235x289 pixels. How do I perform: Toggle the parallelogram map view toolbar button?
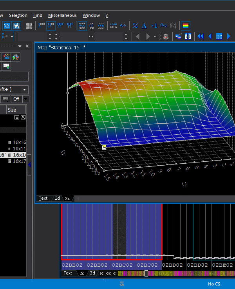coord(7,25)
